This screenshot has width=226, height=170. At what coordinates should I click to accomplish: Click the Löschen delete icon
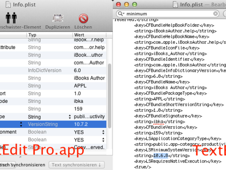tap(83, 18)
